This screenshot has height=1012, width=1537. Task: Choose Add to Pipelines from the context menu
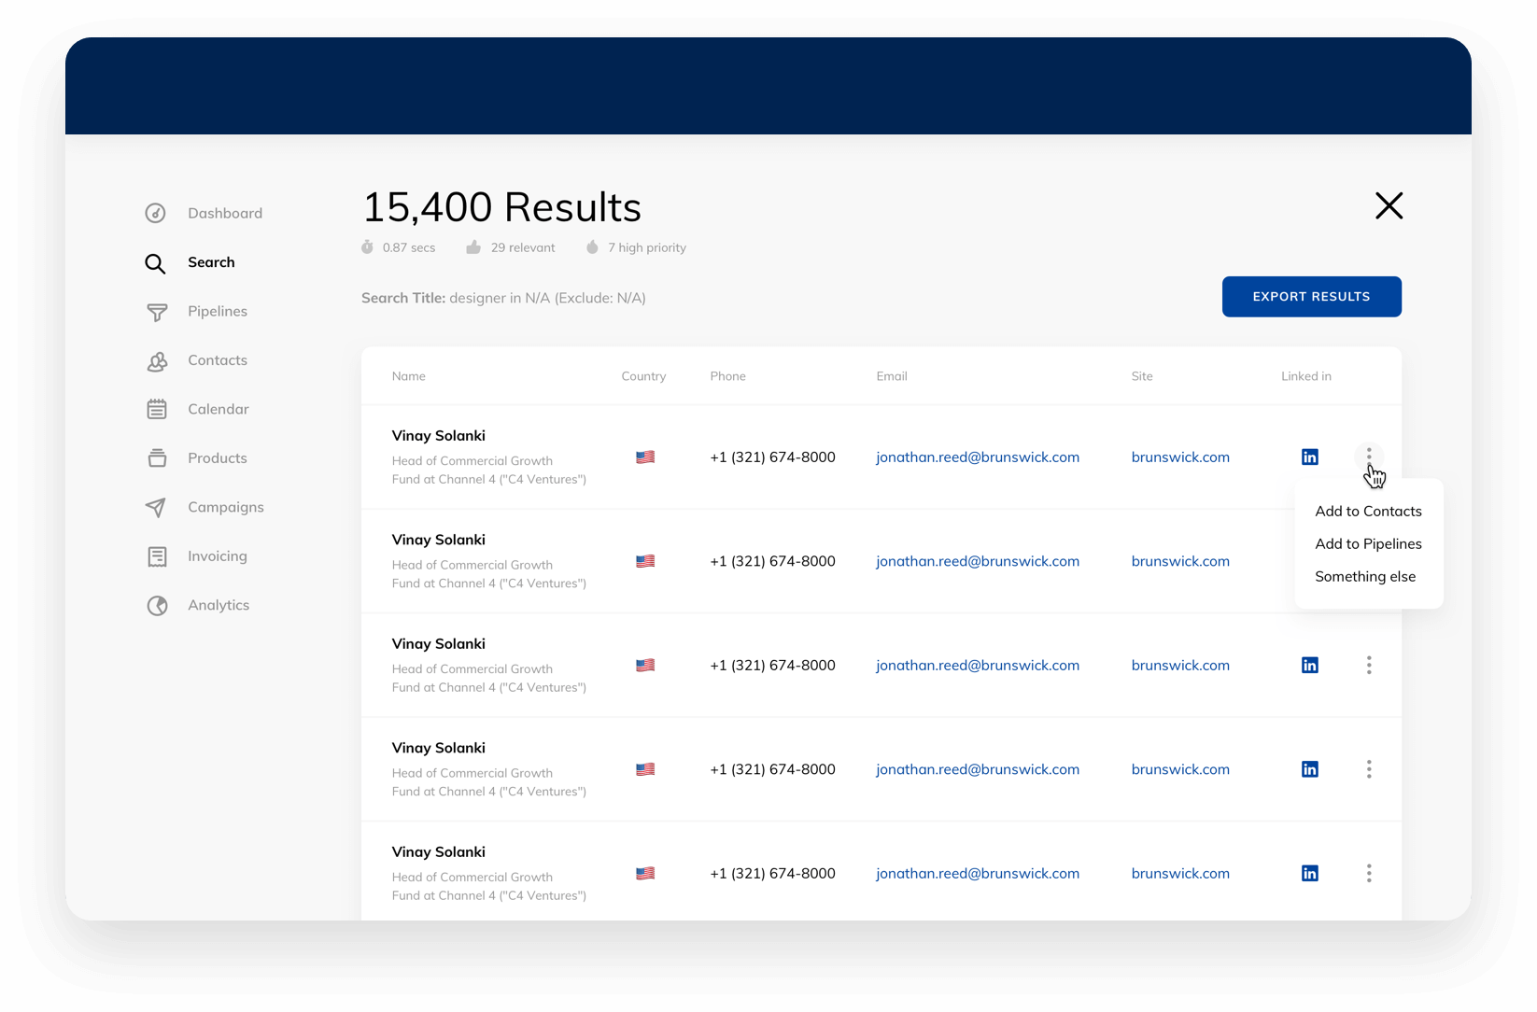tap(1368, 543)
